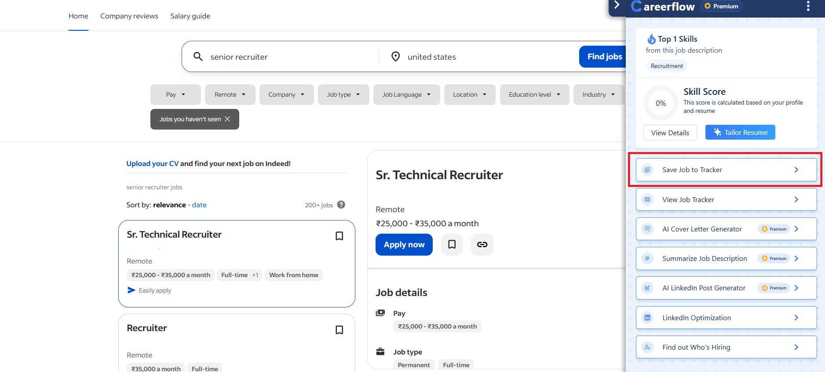Click the AI LinkedIn Post Generator icon
Viewport: 825px width, 372px height.
click(647, 288)
